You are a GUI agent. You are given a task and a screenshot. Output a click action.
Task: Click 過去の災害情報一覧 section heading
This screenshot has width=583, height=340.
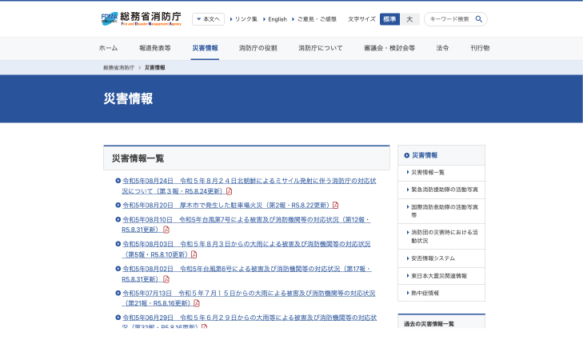click(429, 324)
